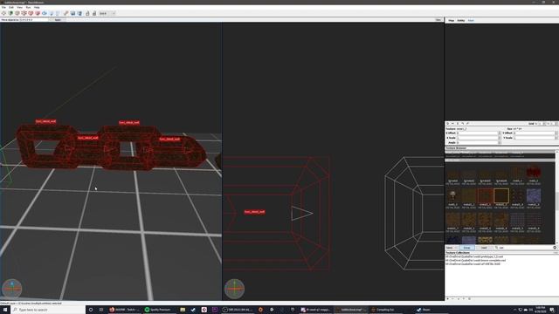This screenshot has width=559, height=314.
Task: Activate the Face tool
Action: tap(38, 13)
